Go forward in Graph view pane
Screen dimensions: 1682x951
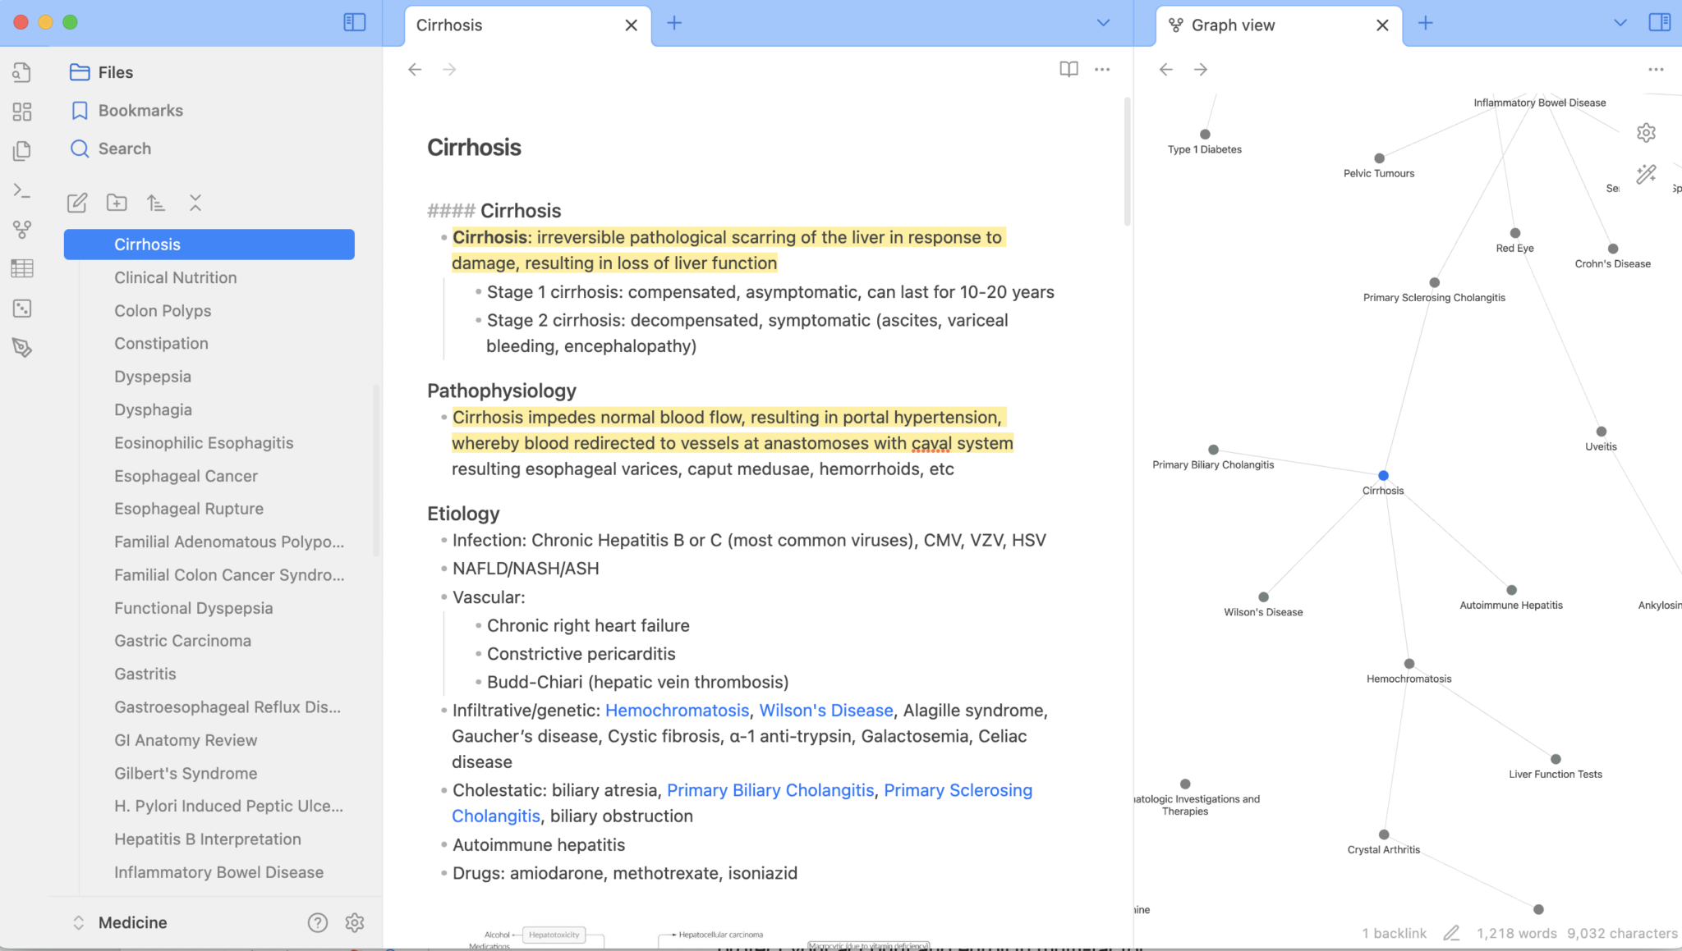(x=1201, y=70)
